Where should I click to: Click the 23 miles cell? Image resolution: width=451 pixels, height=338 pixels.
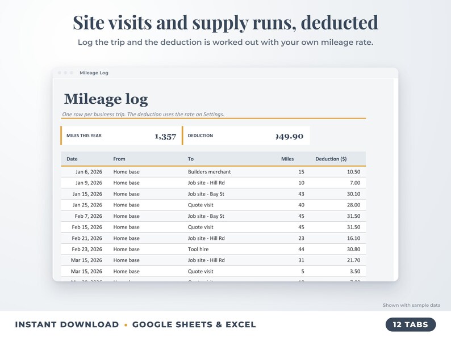click(301, 238)
